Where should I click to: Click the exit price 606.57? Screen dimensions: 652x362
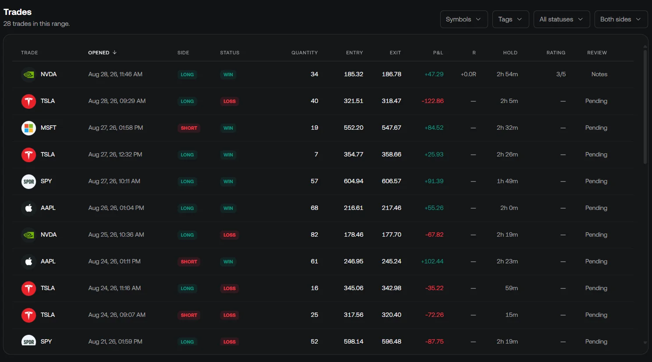[x=392, y=181]
